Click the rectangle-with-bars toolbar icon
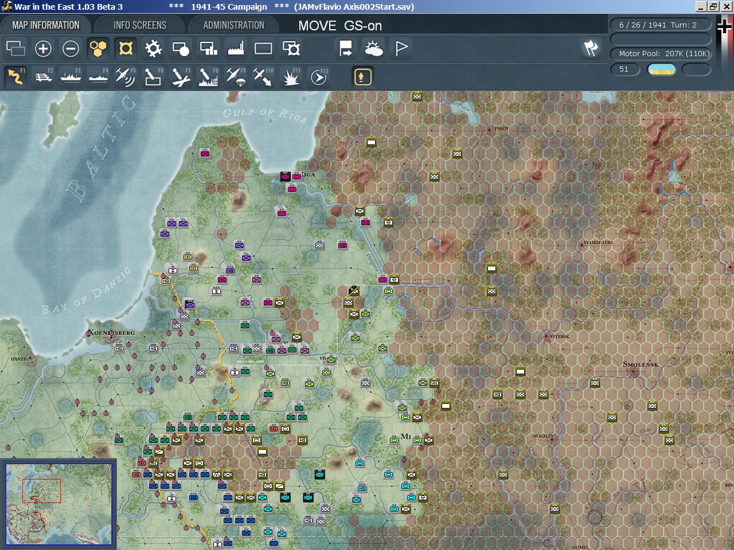Viewport: 734px width, 550px height. pos(208,49)
